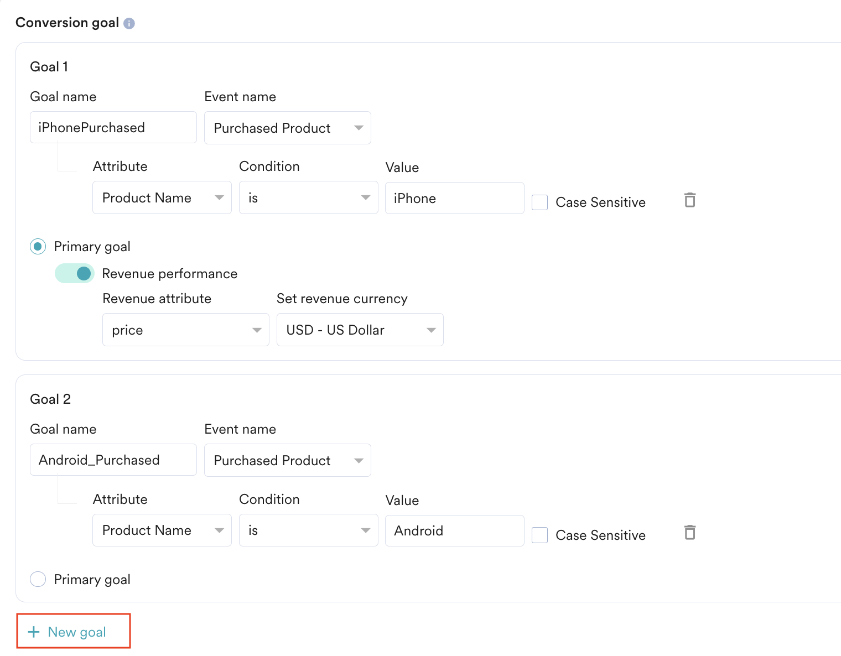Select Primary goal radio for Goal 2
Screen dimensions: 841x656
38,579
